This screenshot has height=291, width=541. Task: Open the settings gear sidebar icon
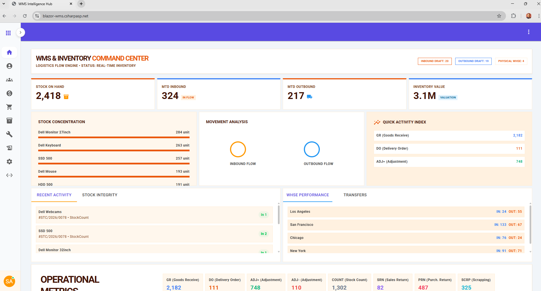pyautogui.click(x=9, y=162)
